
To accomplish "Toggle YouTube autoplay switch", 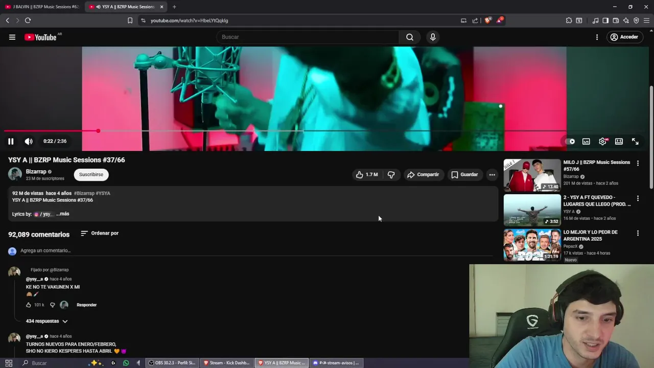I will click(570, 142).
